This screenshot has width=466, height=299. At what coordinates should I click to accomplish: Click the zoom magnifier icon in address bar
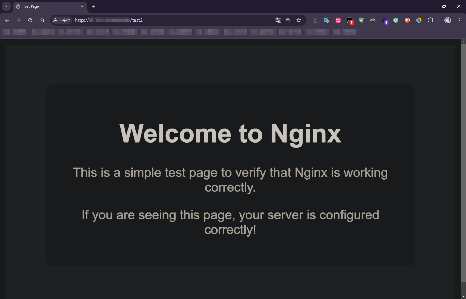tap(289, 20)
